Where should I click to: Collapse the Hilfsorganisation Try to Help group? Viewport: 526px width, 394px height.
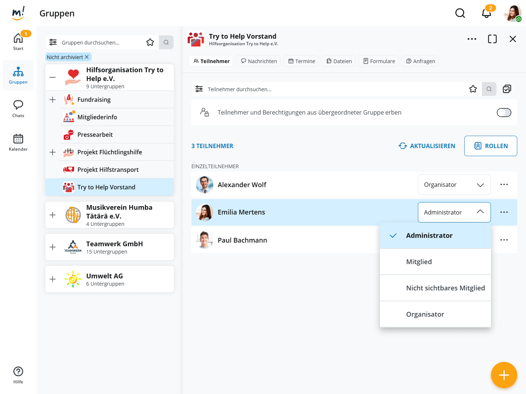[53, 77]
